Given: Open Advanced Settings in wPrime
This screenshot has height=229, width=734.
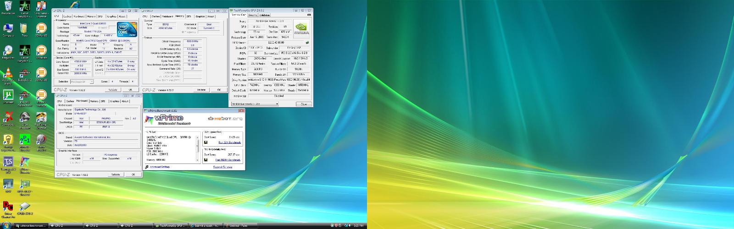Looking at the screenshot, I should (x=160, y=167).
